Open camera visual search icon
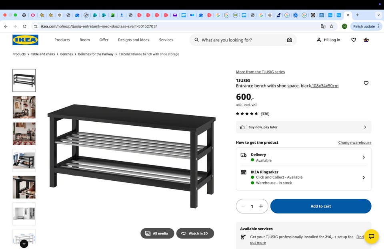This screenshot has width=384, height=249. [x=290, y=40]
